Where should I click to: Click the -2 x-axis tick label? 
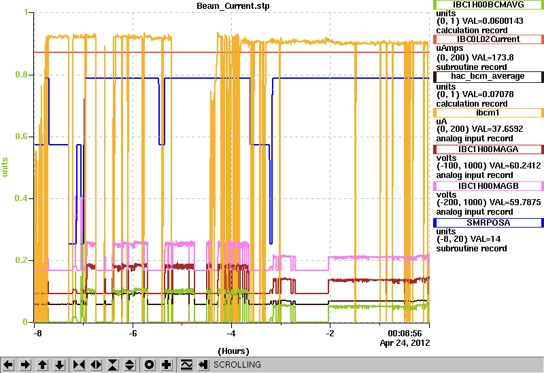click(330, 334)
